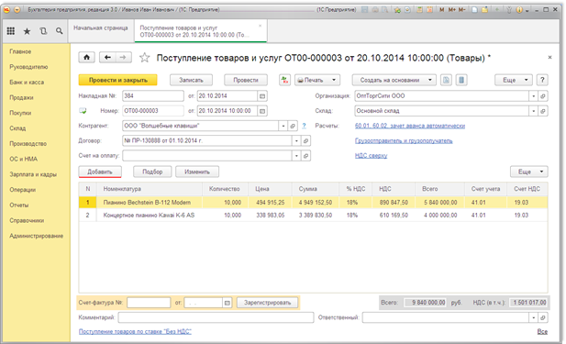Click the Накладная № input field

pos(153,96)
